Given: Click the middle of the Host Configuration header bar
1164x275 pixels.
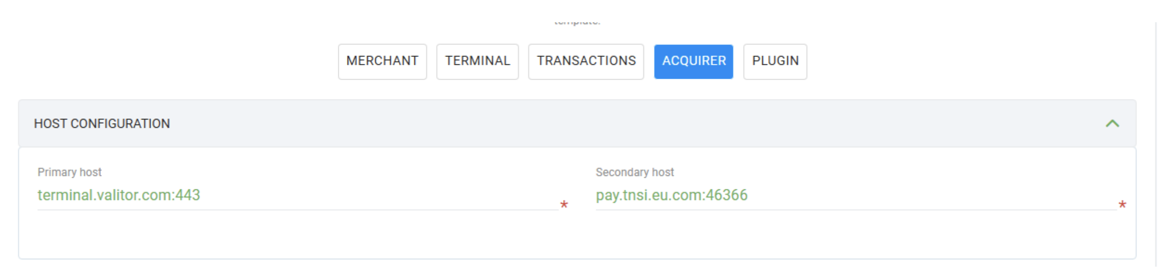Looking at the screenshot, I should [577, 124].
